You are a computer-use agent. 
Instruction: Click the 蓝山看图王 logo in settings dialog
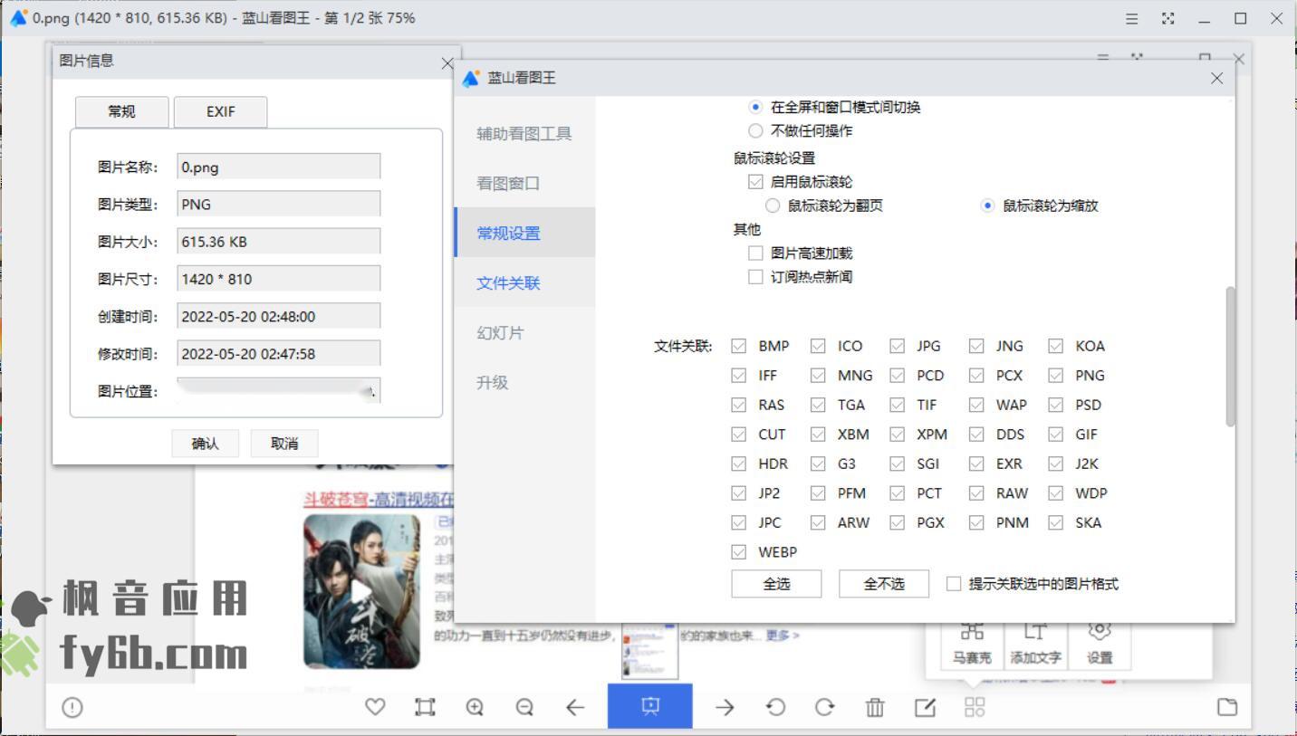[x=471, y=79]
